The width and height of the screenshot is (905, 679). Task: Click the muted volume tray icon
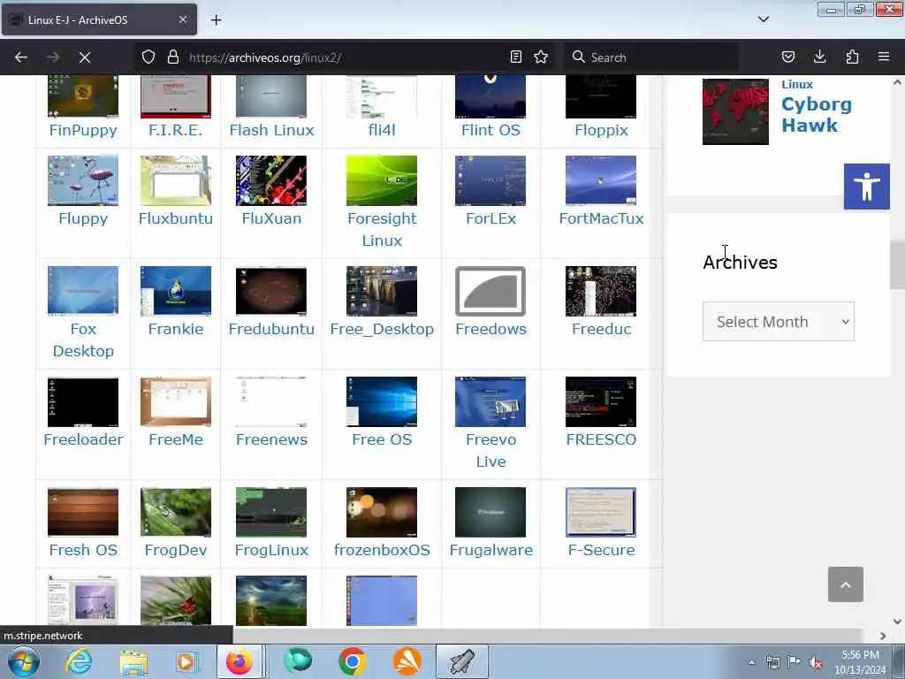[x=815, y=662]
